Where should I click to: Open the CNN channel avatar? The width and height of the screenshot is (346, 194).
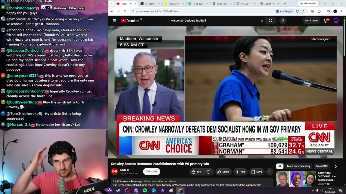click(x=115, y=171)
